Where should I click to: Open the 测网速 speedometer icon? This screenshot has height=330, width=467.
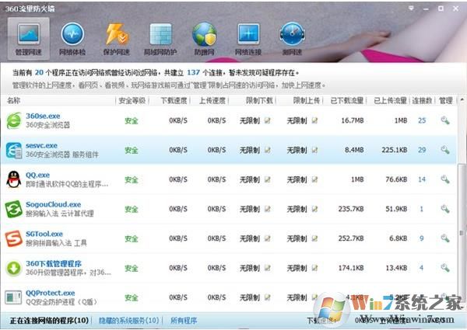point(292,38)
